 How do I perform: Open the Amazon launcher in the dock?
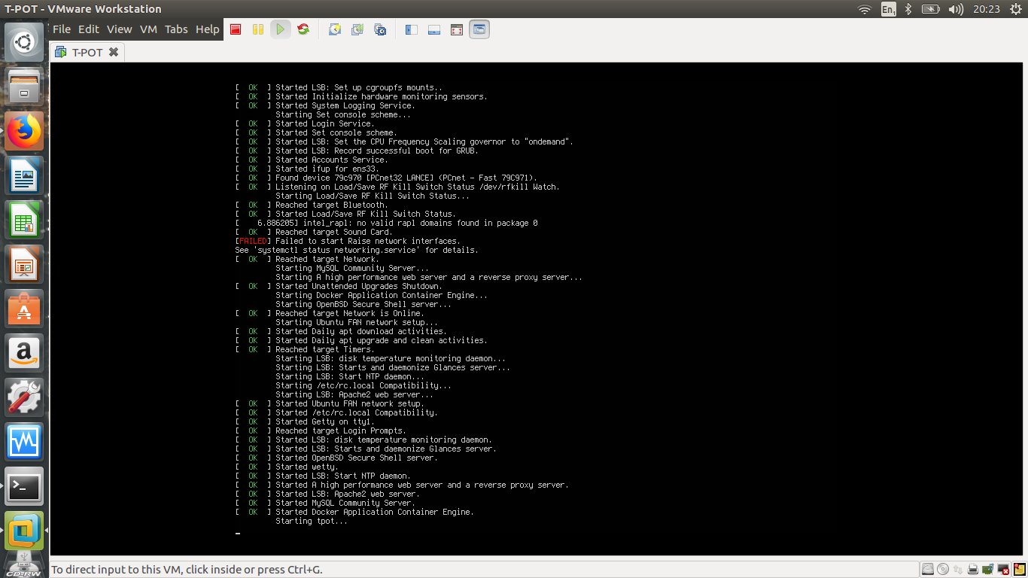(x=25, y=353)
